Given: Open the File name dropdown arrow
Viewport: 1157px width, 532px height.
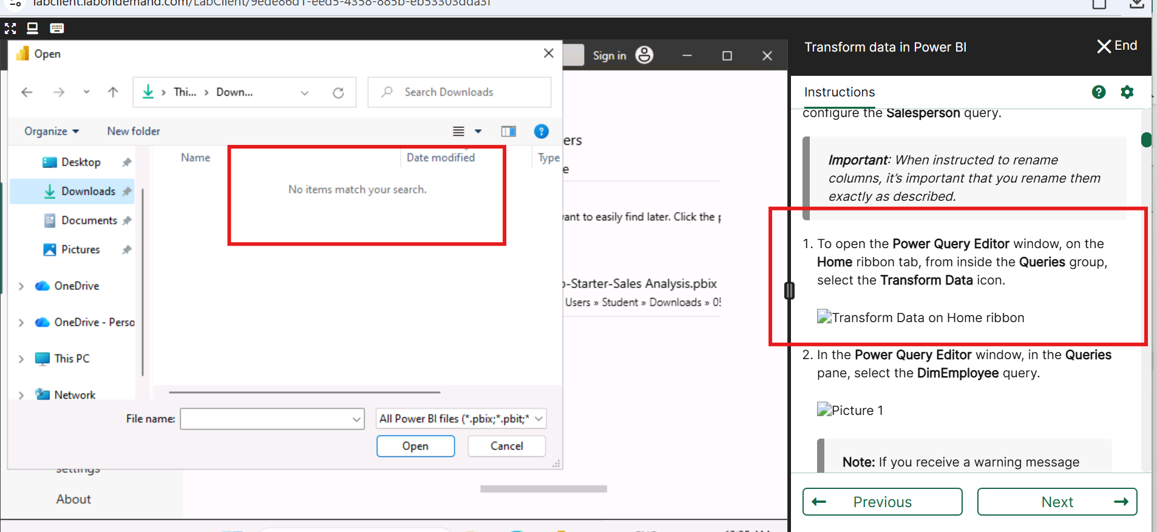Looking at the screenshot, I should 357,419.
